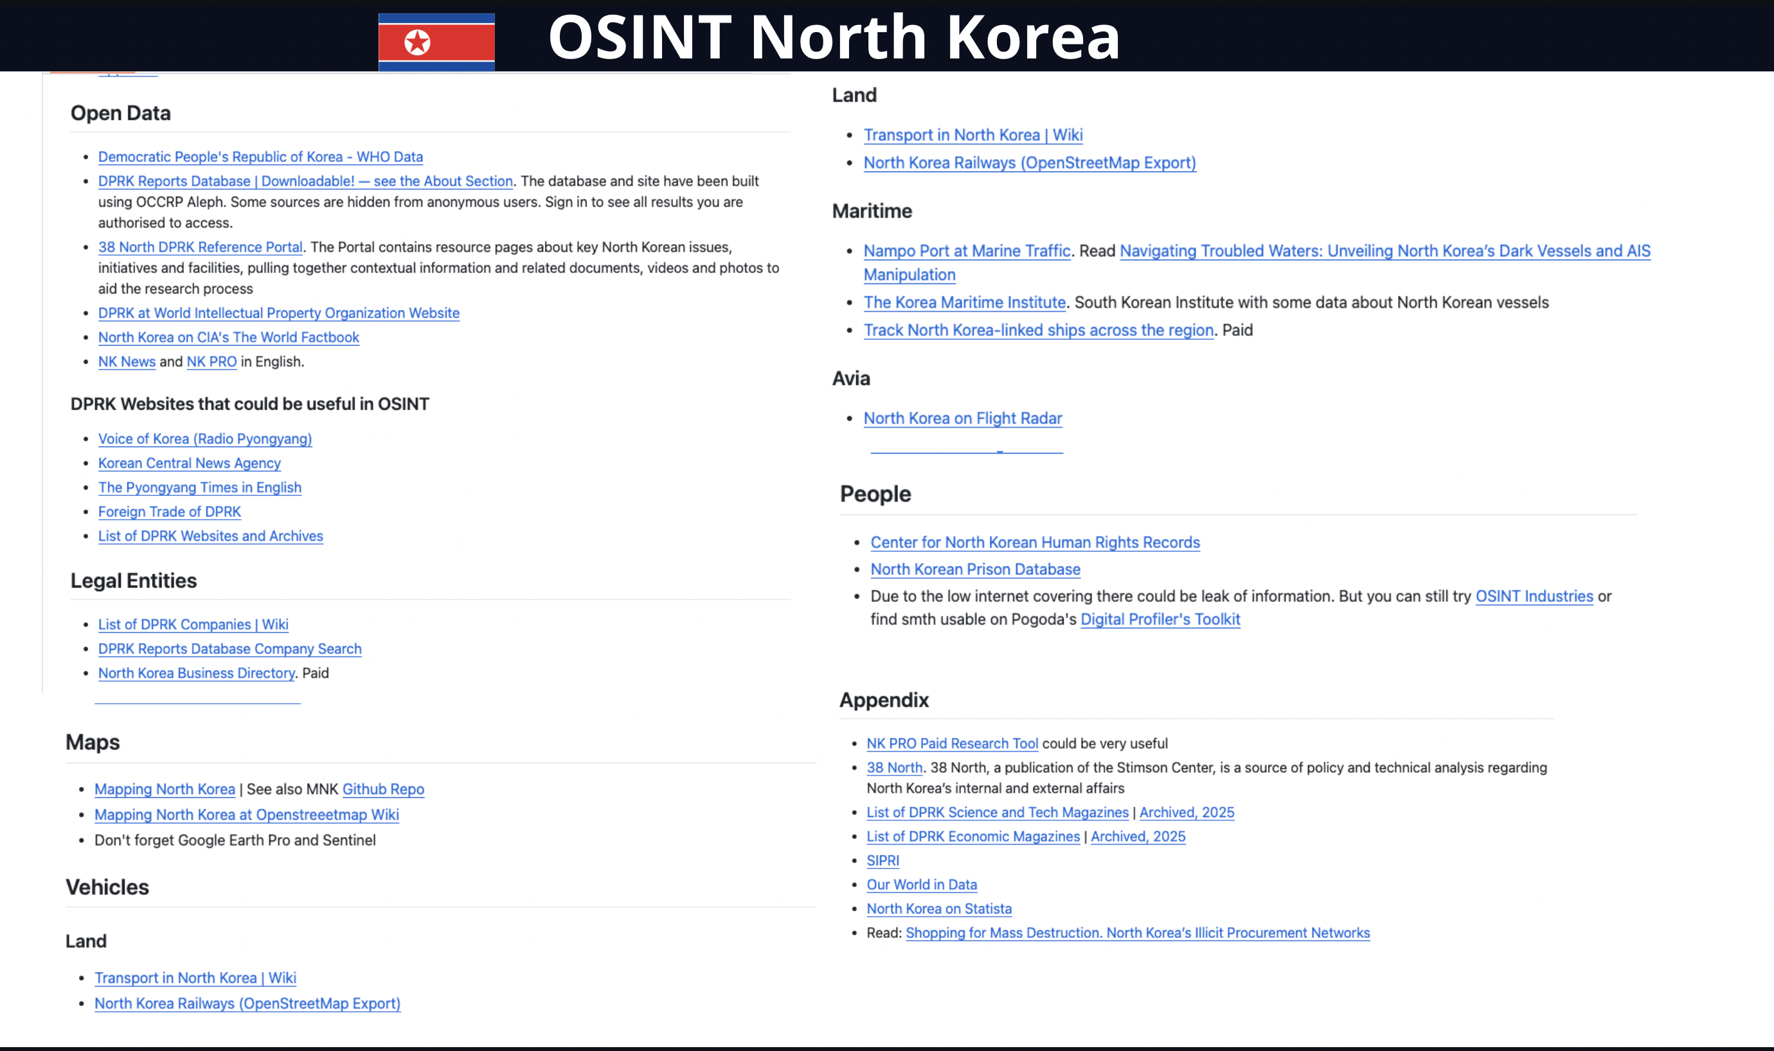Open DPRK Reports Database Downloadable link

305,181
